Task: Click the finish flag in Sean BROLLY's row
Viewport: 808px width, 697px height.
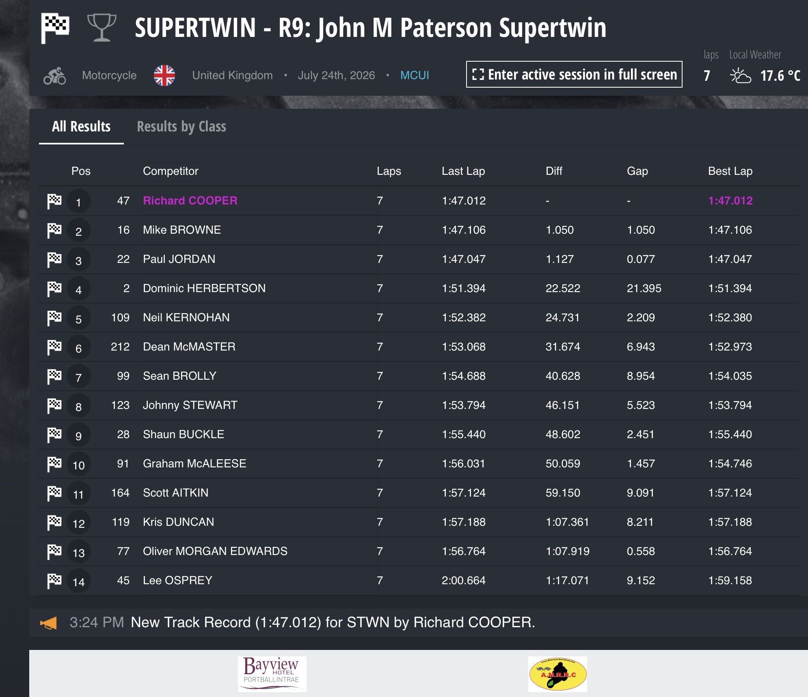Action: pos(54,376)
